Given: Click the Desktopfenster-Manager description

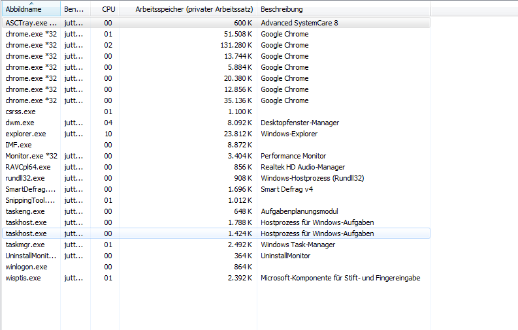Looking at the screenshot, I should click(300, 123).
